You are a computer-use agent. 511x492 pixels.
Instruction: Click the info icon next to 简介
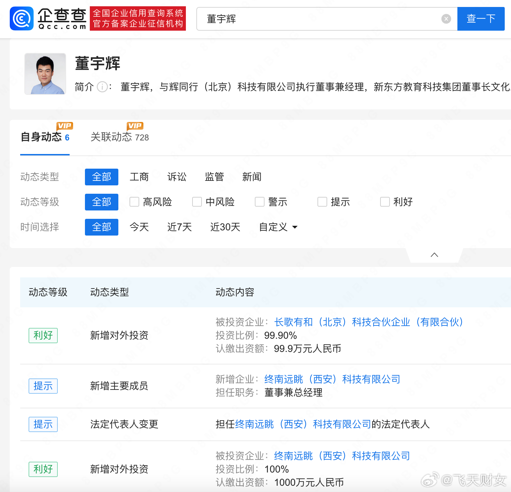[102, 87]
